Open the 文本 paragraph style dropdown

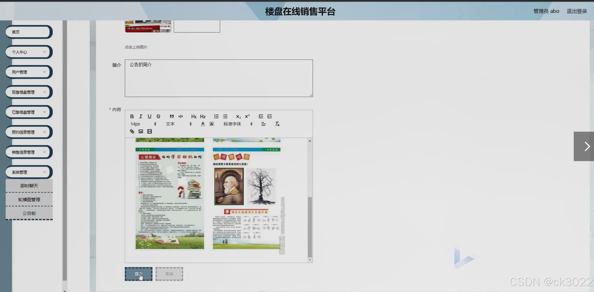tap(179, 124)
